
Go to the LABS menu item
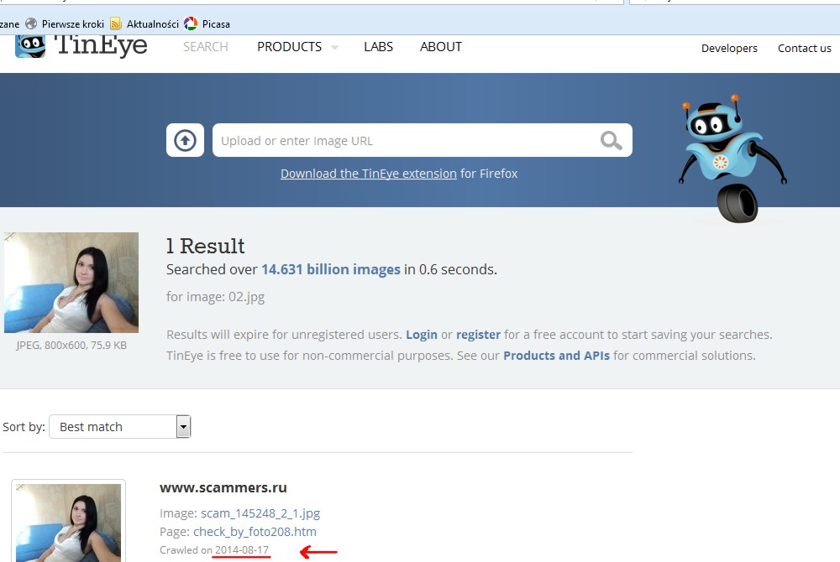coord(378,47)
